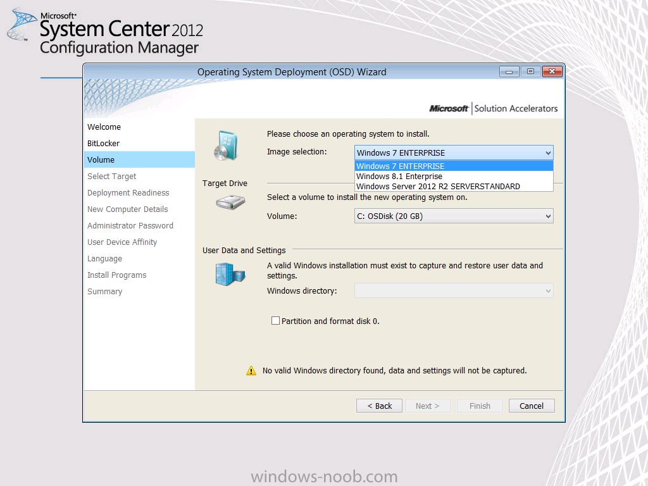Viewport: 648px width, 486px height.
Task: Choose Windows 7 ENTERPRISE from list
Action: click(454, 166)
